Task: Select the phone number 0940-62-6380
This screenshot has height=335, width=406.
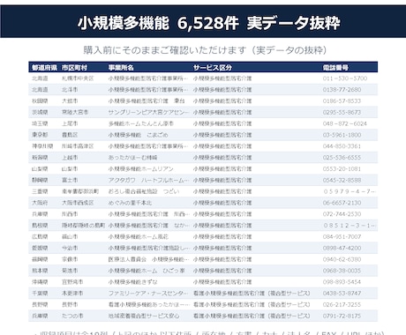Action: [x=342, y=259]
